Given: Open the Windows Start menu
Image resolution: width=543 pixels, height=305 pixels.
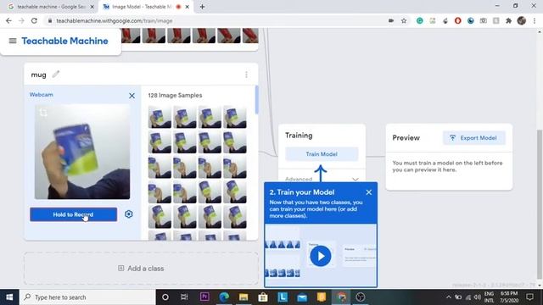Looking at the screenshot, I should (x=9, y=297).
